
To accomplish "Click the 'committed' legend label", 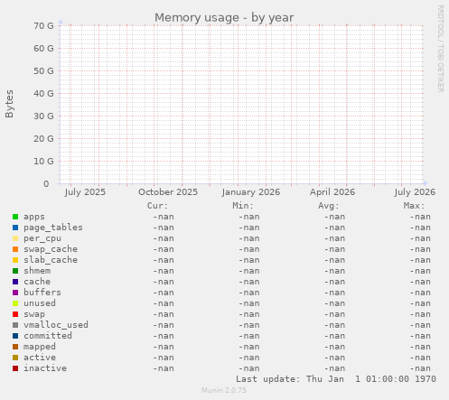I will click(48, 336).
